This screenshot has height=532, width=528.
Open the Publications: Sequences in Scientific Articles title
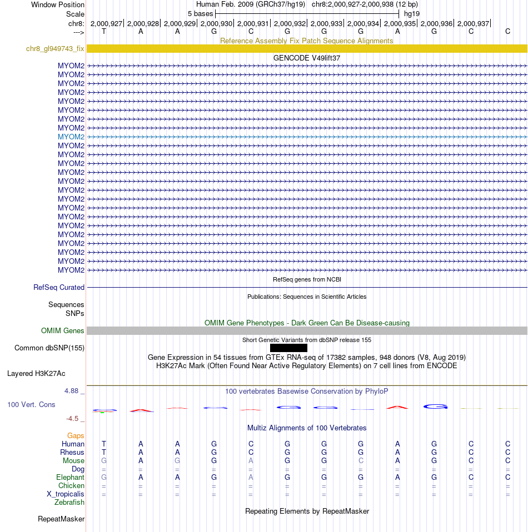[307, 297]
